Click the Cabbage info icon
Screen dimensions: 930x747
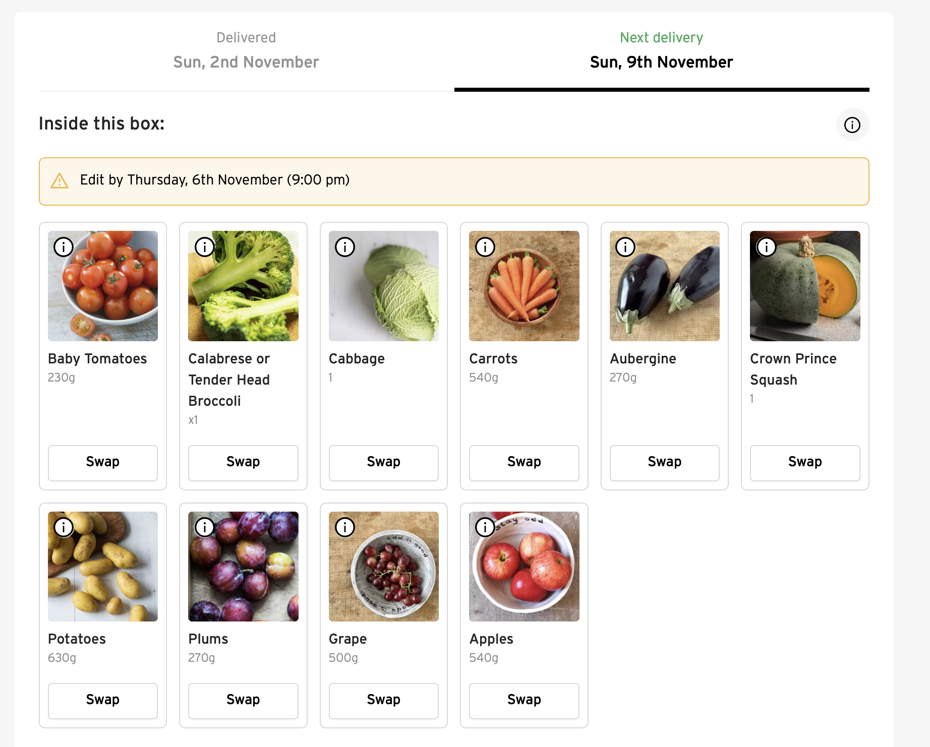tap(345, 247)
